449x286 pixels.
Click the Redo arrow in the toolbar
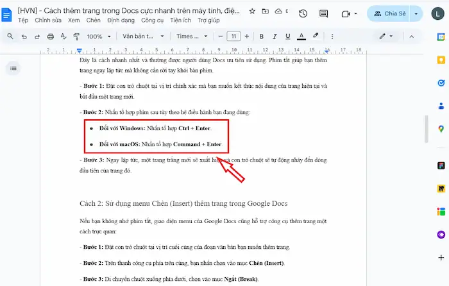[38, 37]
